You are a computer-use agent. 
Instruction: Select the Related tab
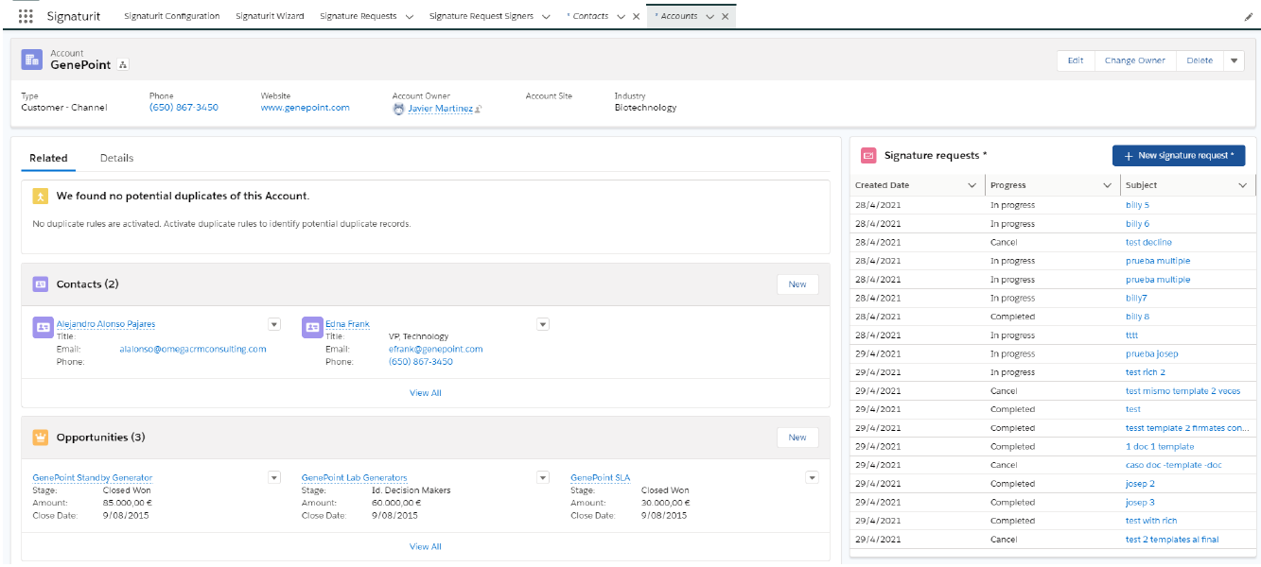coord(48,158)
